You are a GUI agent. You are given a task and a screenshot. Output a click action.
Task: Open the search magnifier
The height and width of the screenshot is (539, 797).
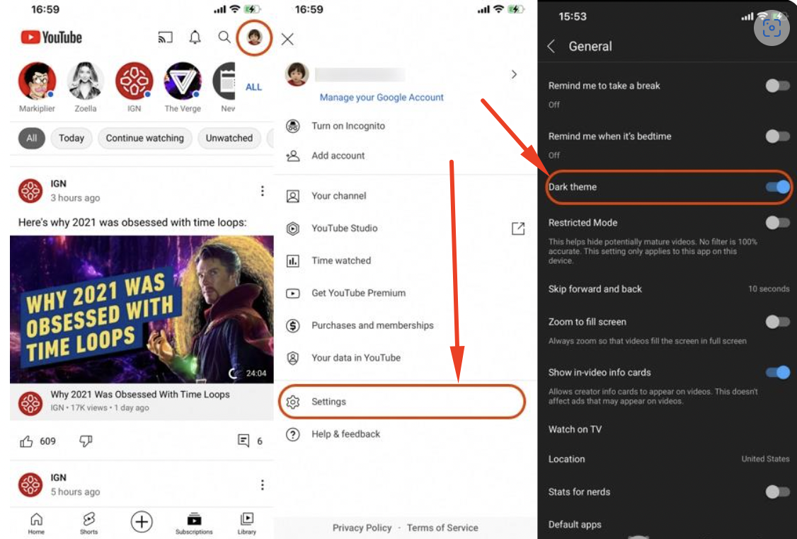[224, 37]
